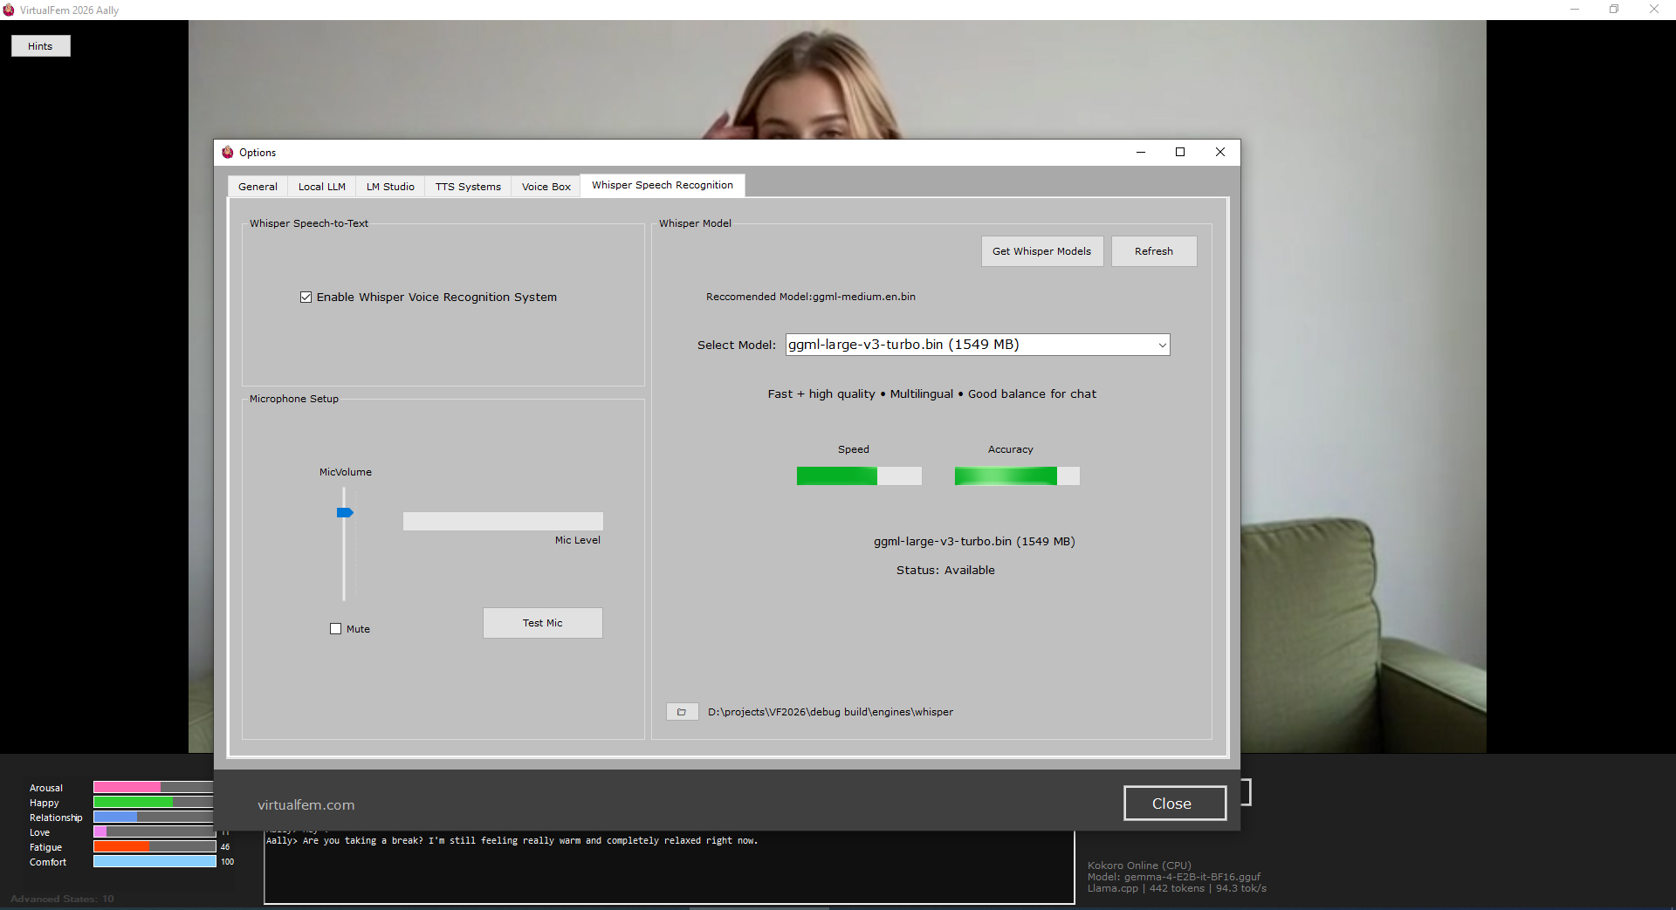Screen dimensions: 1676x910
Task: Click the Mic Level meter bar
Action: click(x=503, y=522)
